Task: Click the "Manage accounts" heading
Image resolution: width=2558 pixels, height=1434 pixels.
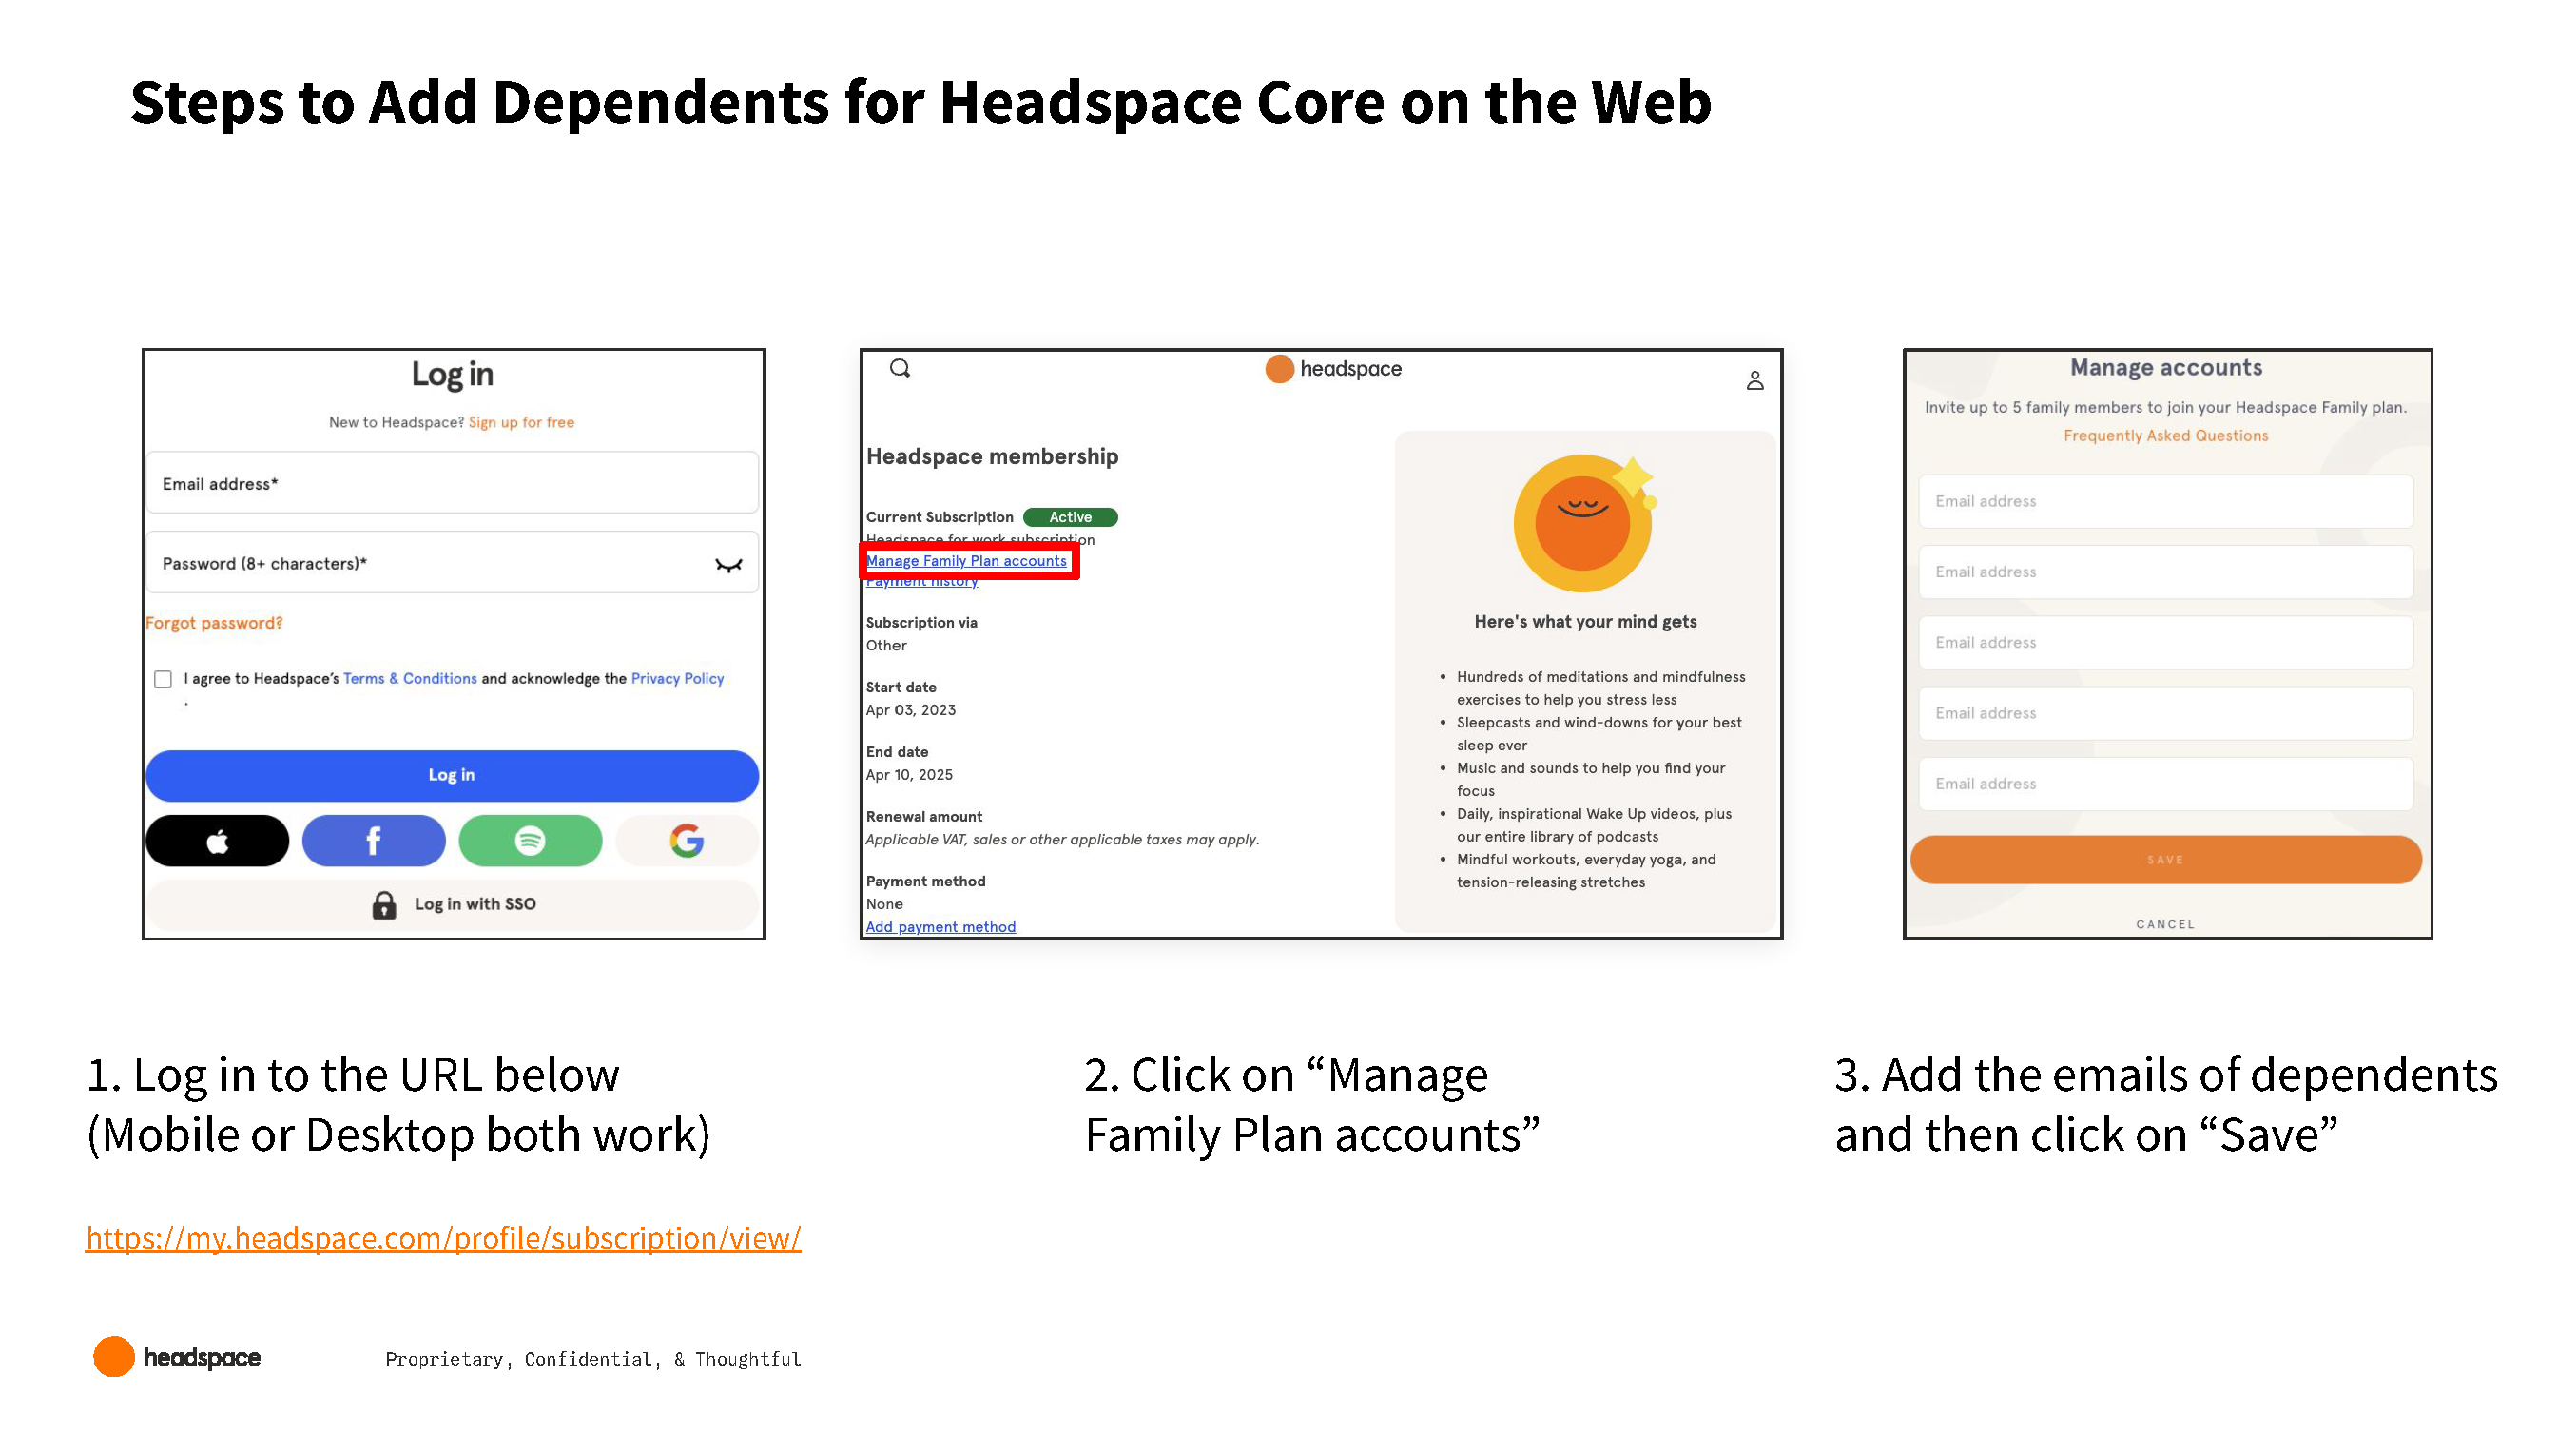Action: tap(2166, 367)
